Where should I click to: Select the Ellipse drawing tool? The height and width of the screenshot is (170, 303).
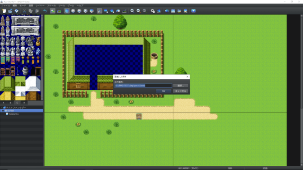pos(112,11)
